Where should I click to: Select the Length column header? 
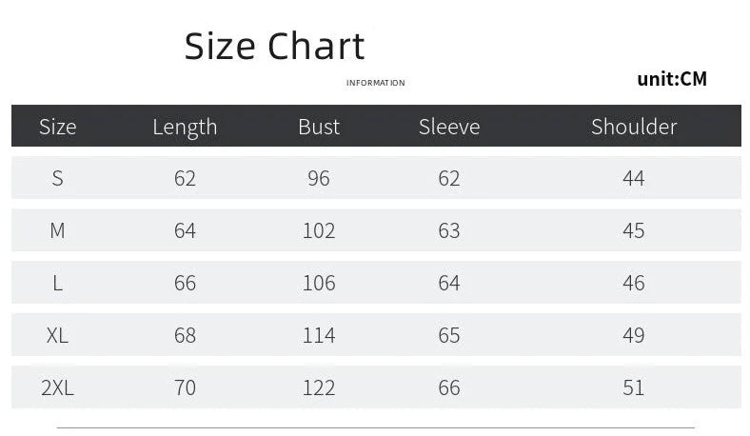(x=185, y=127)
